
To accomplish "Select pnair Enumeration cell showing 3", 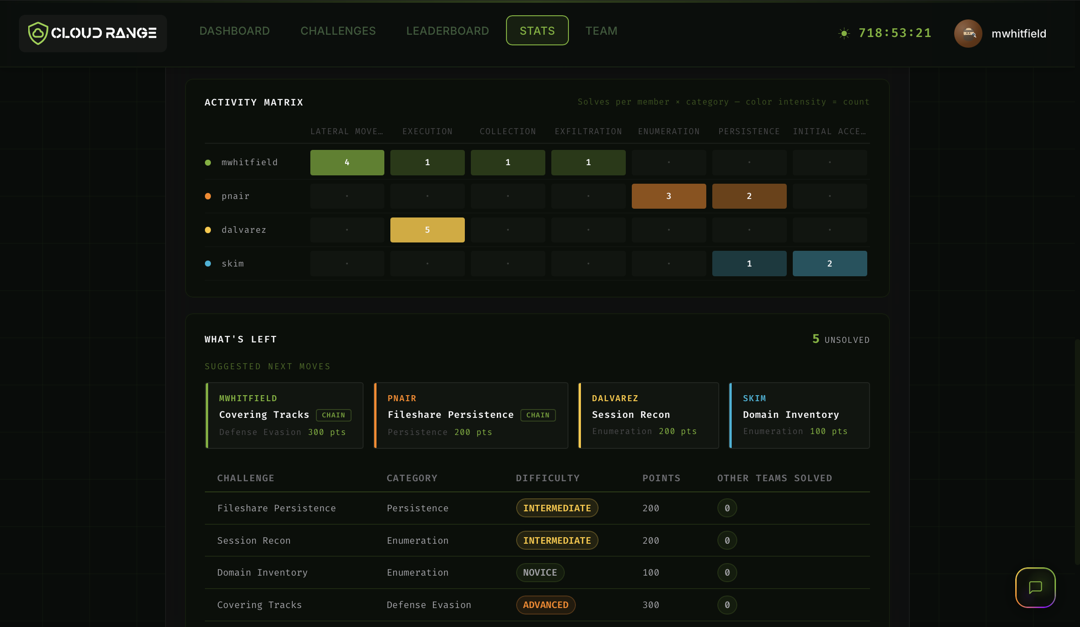I will click(669, 196).
